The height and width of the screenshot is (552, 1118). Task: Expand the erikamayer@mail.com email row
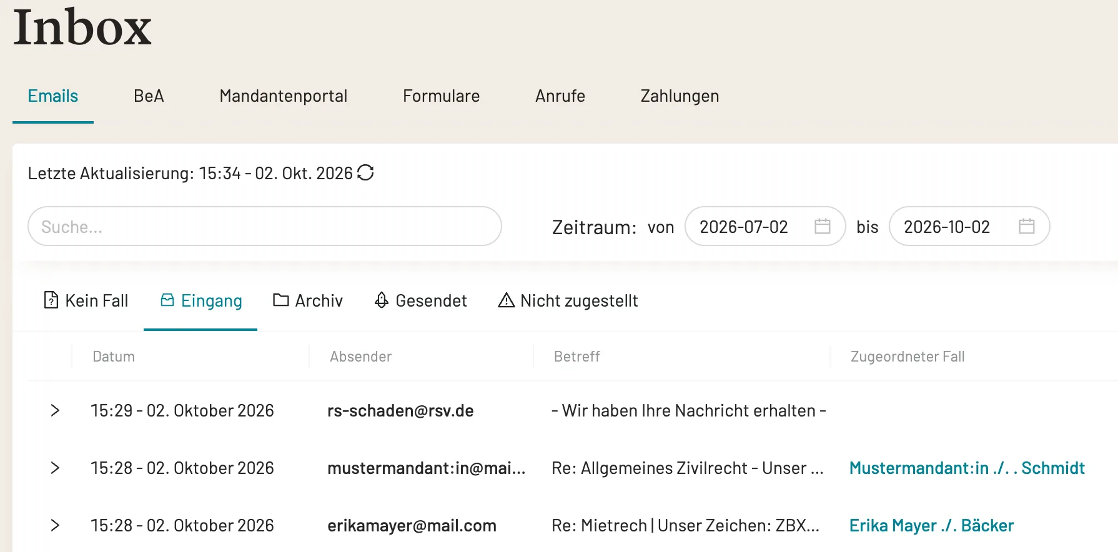(55, 525)
